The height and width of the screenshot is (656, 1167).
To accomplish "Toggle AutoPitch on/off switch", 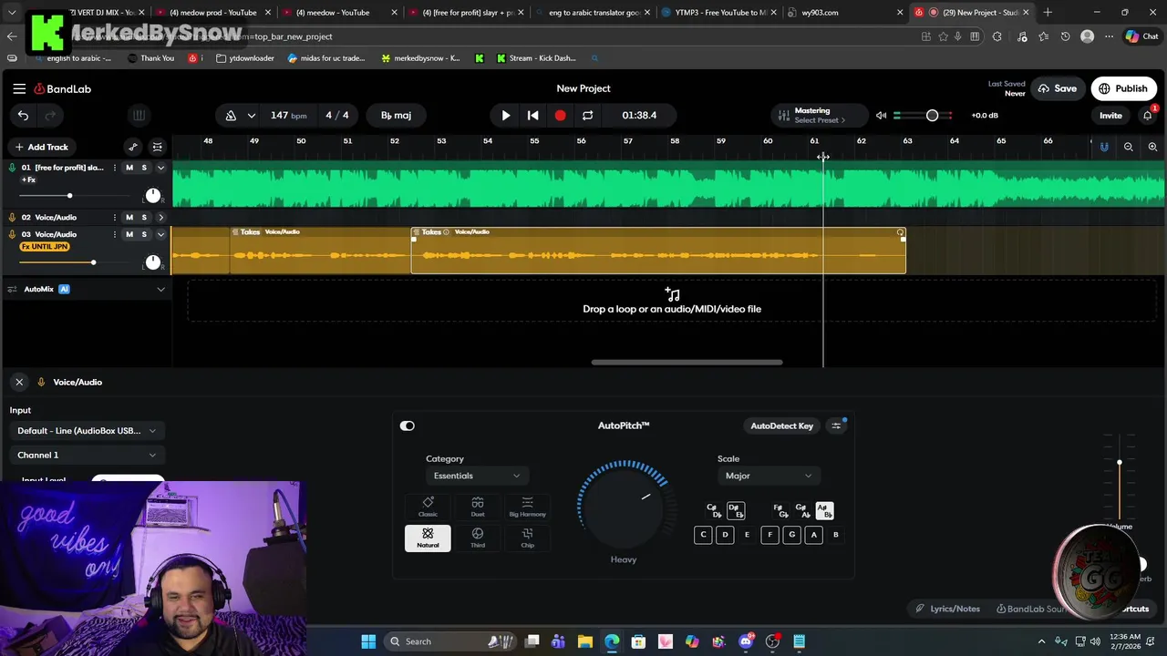I will [x=408, y=425].
